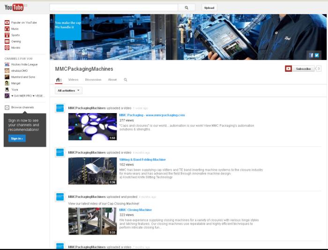Click avatar beside MMC Packaging upload post
The image size is (328, 250).
click(60, 108)
